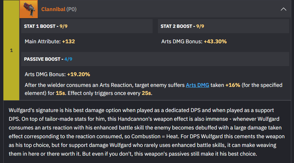Click the Wulfgard's signature description paragraph
294x163 pixels.
[147, 132]
